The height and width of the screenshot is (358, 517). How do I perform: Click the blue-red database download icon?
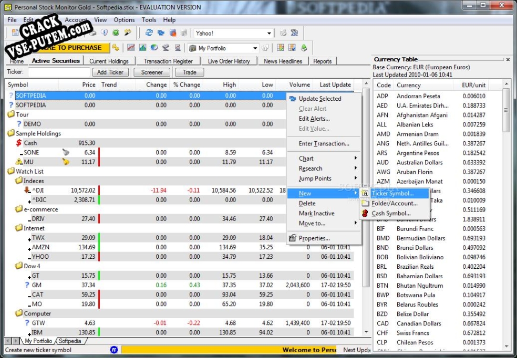pos(172,33)
